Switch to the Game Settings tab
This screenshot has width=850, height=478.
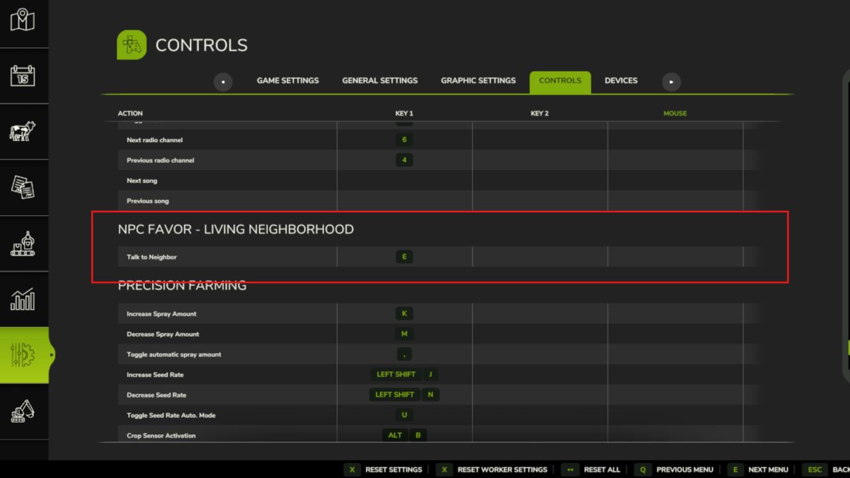[288, 81]
